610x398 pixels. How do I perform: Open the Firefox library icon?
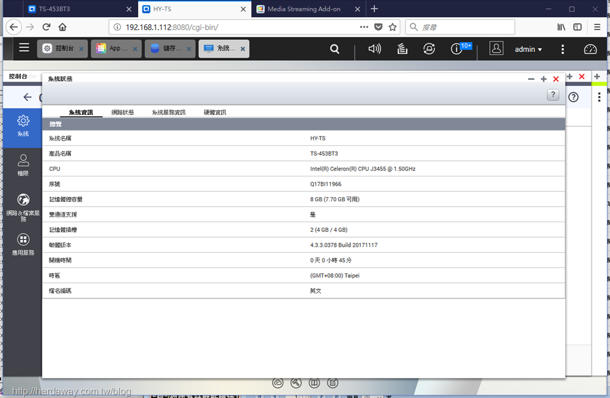tap(561, 27)
